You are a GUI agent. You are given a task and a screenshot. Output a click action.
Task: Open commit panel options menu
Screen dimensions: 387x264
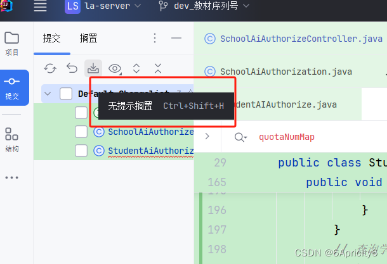155,38
